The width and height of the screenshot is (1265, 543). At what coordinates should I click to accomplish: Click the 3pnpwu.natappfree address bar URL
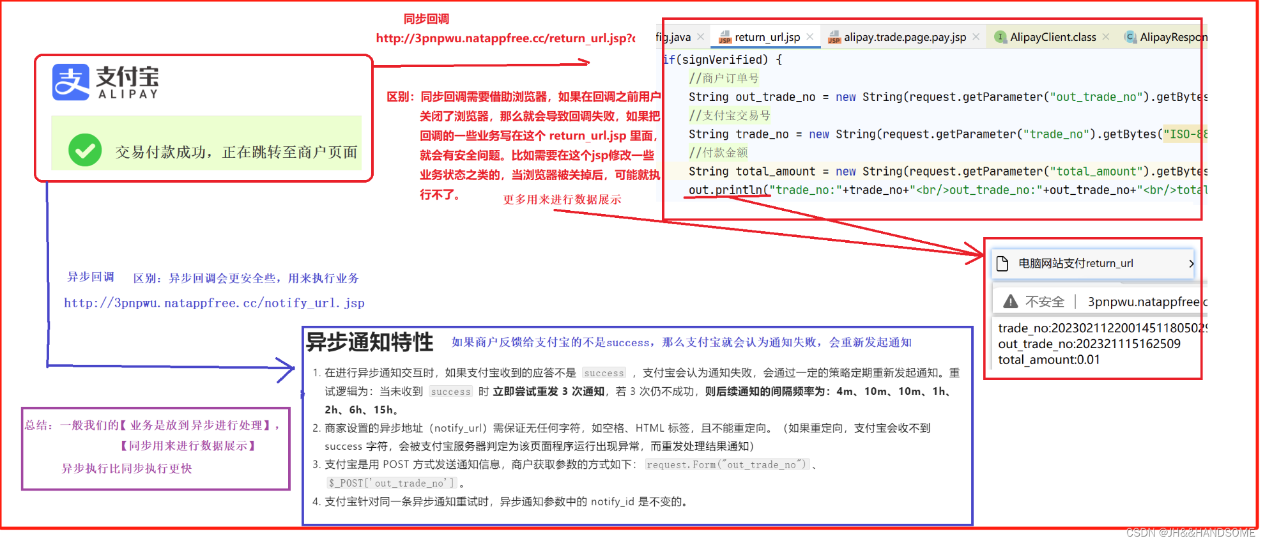[x=1147, y=302]
